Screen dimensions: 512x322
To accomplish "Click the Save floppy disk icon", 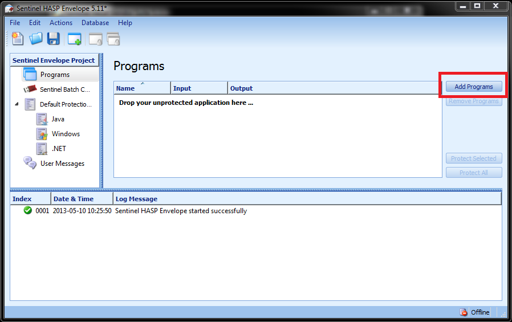I will (53, 39).
